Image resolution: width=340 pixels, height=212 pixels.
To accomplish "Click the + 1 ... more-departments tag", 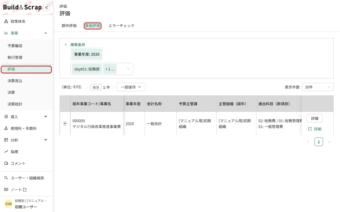I will pos(110,69).
